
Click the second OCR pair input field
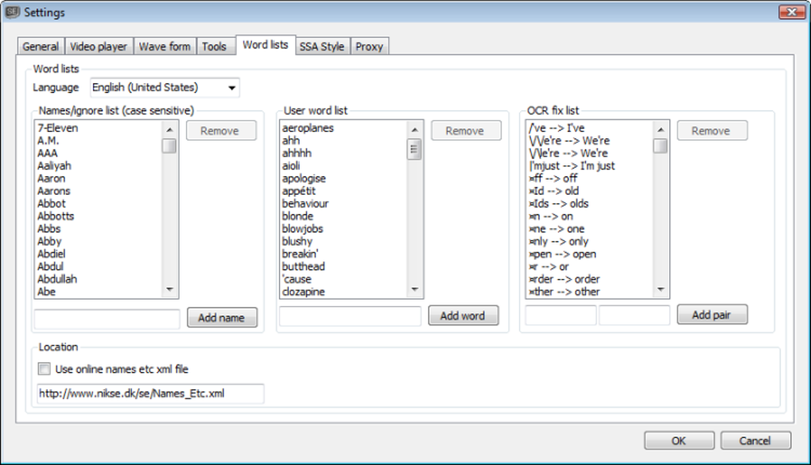(634, 315)
